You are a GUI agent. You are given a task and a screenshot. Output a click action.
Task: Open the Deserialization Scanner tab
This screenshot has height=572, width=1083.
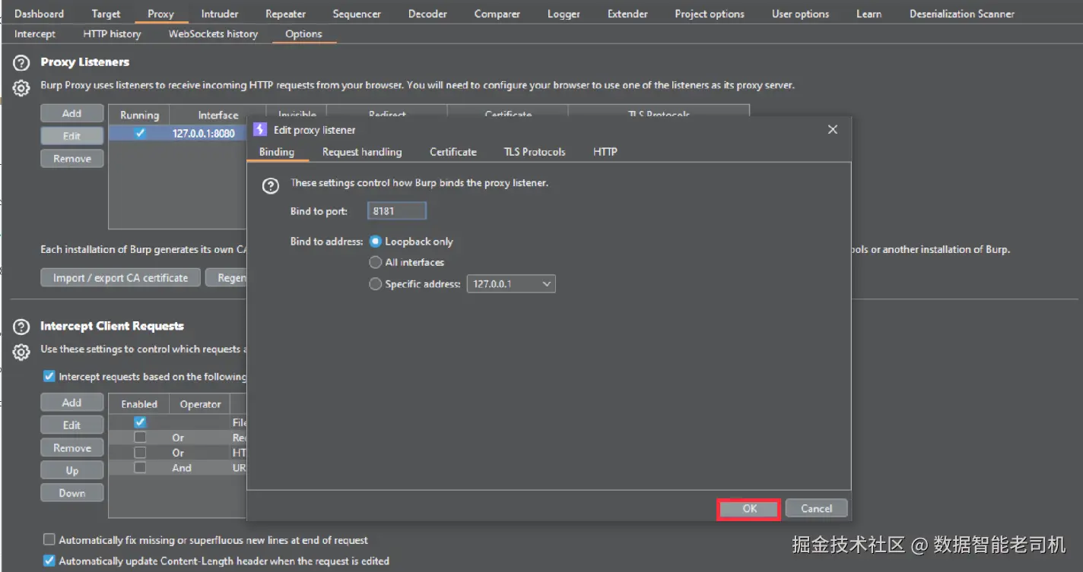[x=962, y=14]
